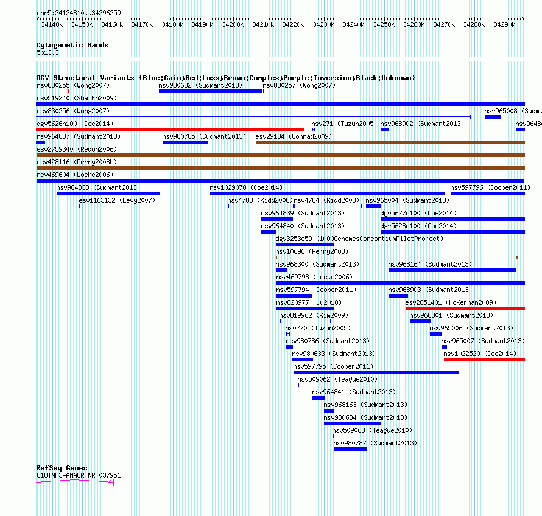
Task: Select the 5p13.3 cytogenetic band label
Action: (x=48, y=52)
